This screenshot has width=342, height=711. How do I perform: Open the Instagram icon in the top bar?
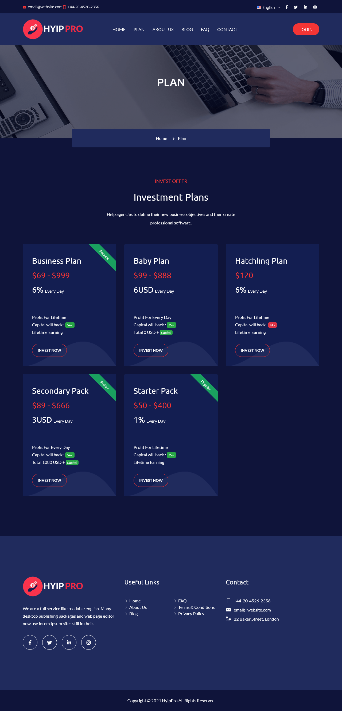[x=314, y=7]
